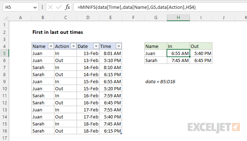Click the Select All corner triangle
This screenshot has width=247, height=141.
6,18
